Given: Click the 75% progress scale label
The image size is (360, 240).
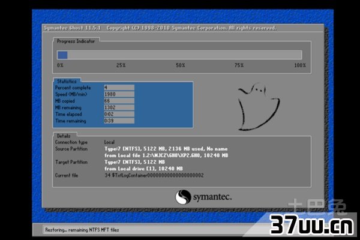Looking at the screenshot, I should [239, 65].
